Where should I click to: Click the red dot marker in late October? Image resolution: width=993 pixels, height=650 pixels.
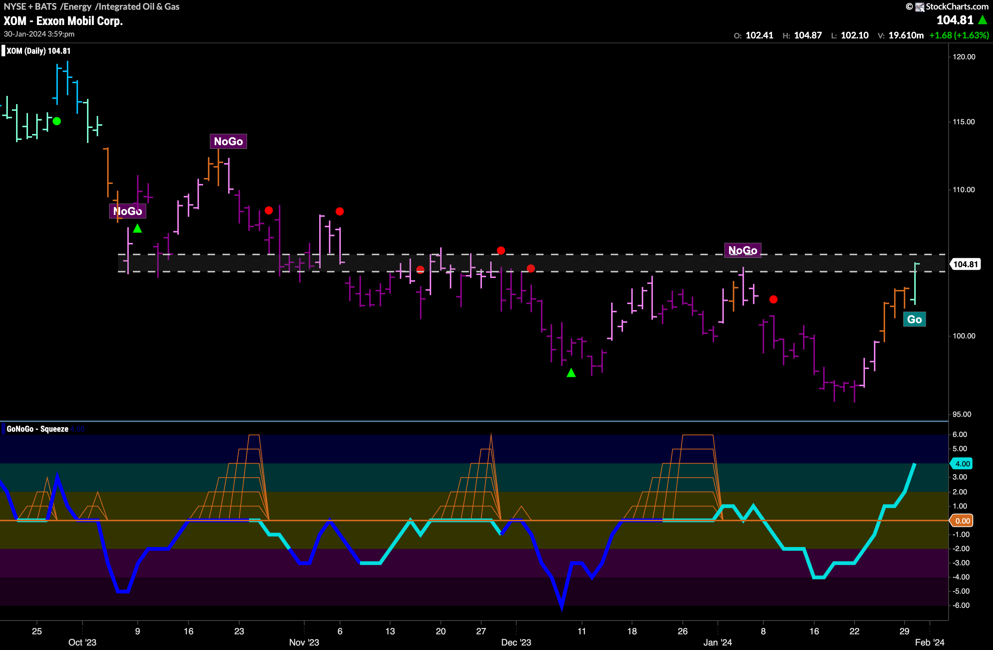pos(269,210)
